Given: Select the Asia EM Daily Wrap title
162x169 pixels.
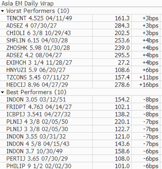Looking at the screenshot, I should pos(27,3).
